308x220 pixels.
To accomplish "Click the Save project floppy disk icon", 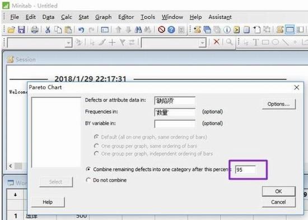I will point(21,30).
